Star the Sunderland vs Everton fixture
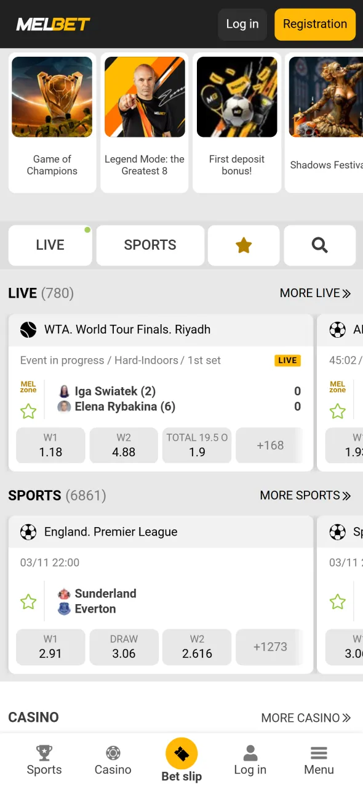 tap(28, 602)
